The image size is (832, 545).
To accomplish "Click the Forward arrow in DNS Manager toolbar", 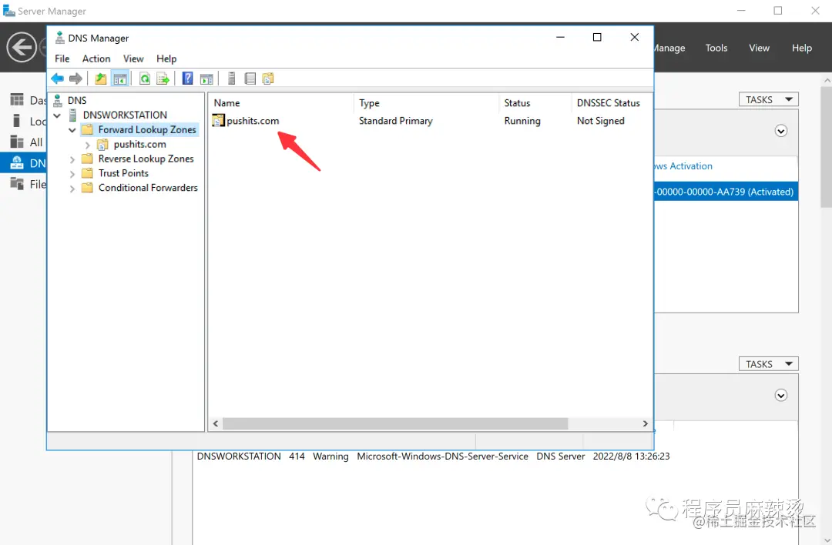I will coord(75,79).
